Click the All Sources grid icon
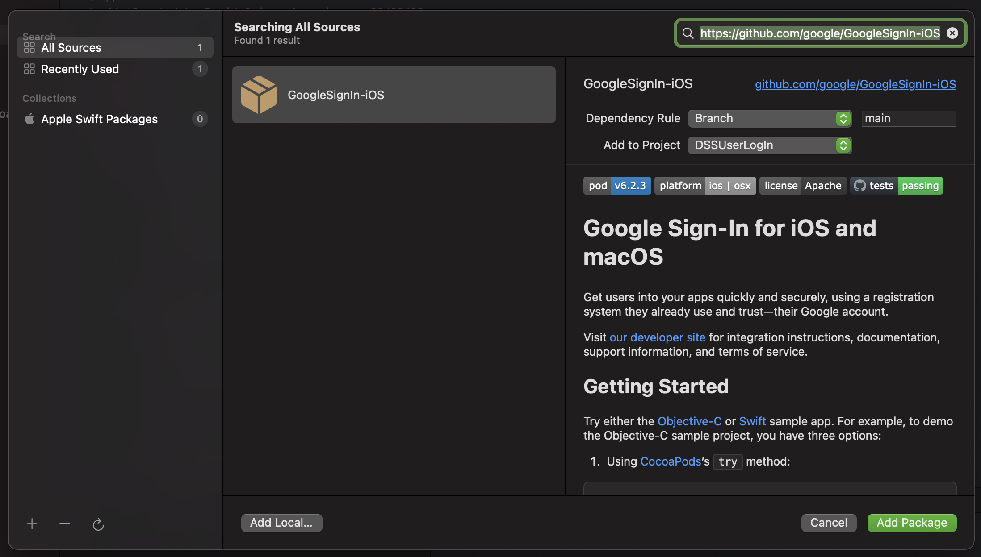The image size is (981, 557). click(x=29, y=47)
